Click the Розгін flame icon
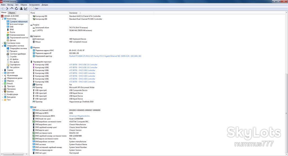The width and height of the screenshot is (288, 156). point(8,32)
